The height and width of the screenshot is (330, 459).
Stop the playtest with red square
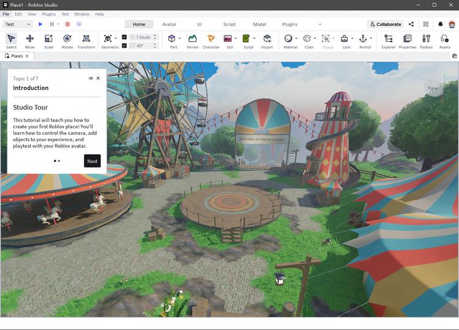[x=67, y=24]
